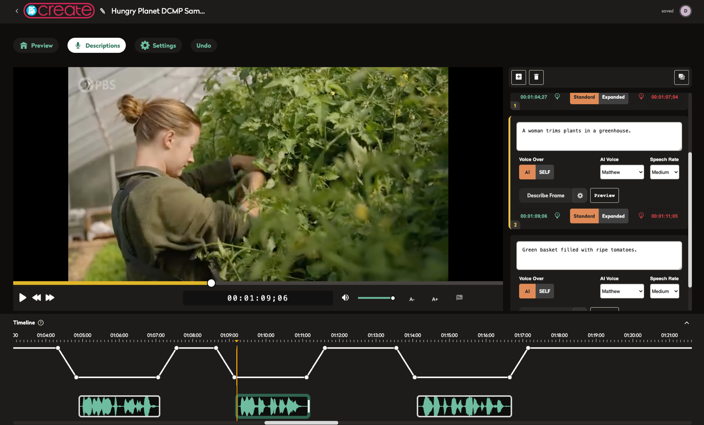Open AI Voice dropdown for greenhouse description
Image resolution: width=704 pixels, height=425 pixels.
[622, 172]
